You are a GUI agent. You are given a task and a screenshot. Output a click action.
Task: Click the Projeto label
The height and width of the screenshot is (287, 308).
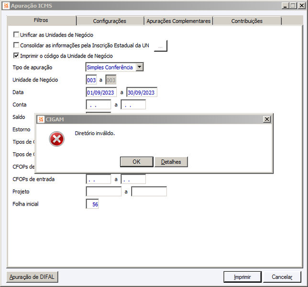tap(21, 192)
